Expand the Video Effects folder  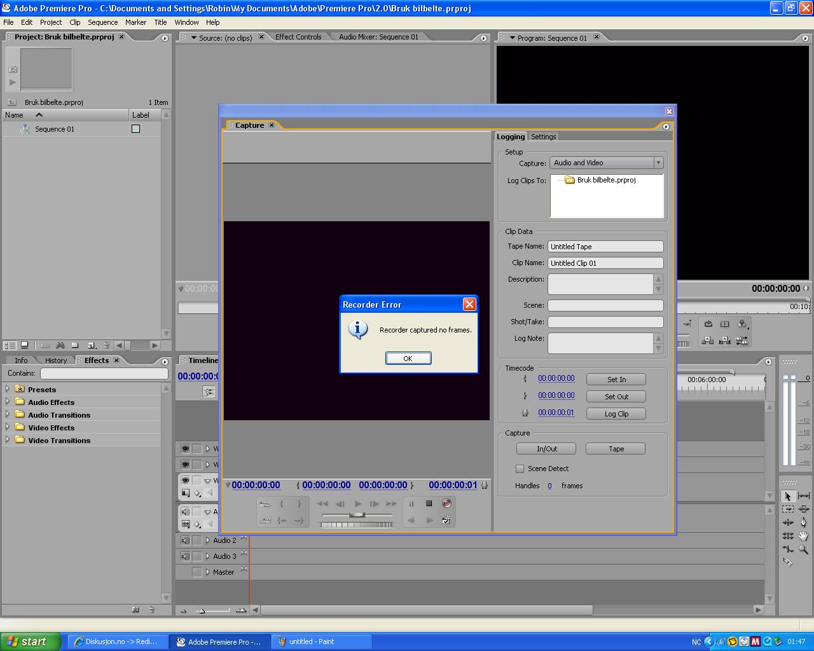pyautogui.click(x=8, y=427)
